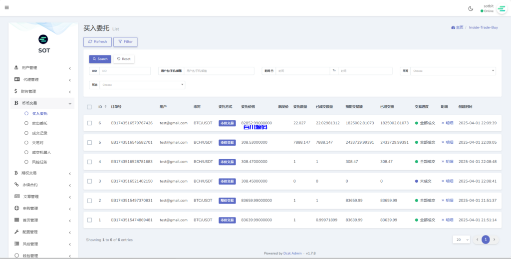This screenshot has height=259, width=511.
Task: Click the 用户名/手机/邮箱 input field
Action: [219, 71]
